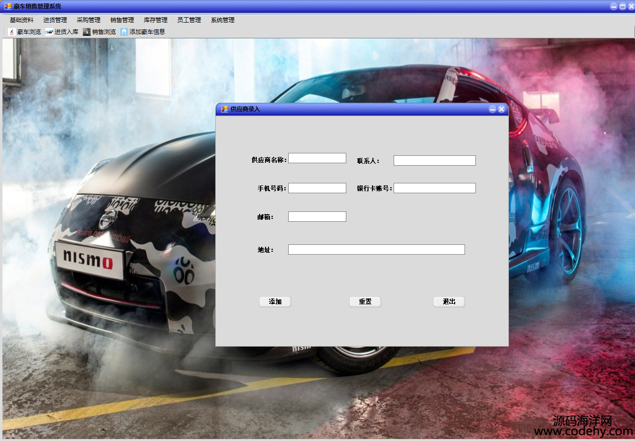
Task: Click the 豪车浏览 toolbar label
Action: [29, 32]
